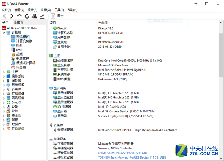Expand the 存储设备 tree node

(4, 94)
